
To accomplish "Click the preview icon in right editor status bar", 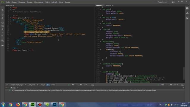I will tap(182, 85).
